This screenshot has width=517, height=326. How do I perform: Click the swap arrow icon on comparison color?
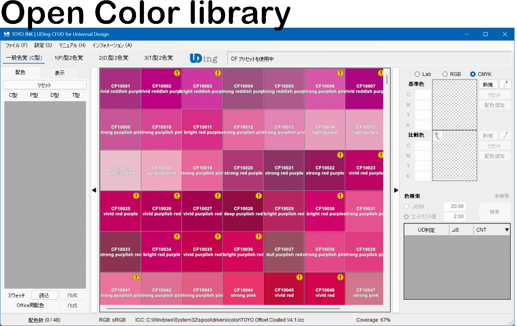pyautogui.click(x=437, y=136)
